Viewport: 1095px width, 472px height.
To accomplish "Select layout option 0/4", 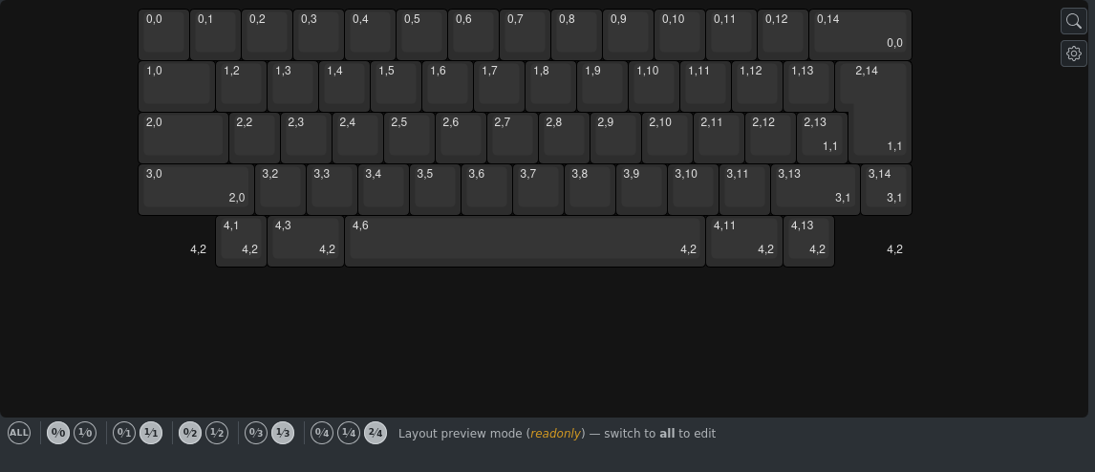I will (x=322, y=433).
